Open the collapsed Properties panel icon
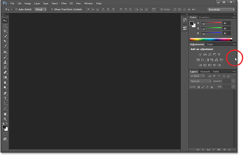The width and height of the screenshot is (244, 155). pyautogui.click(x=185, y=28)
